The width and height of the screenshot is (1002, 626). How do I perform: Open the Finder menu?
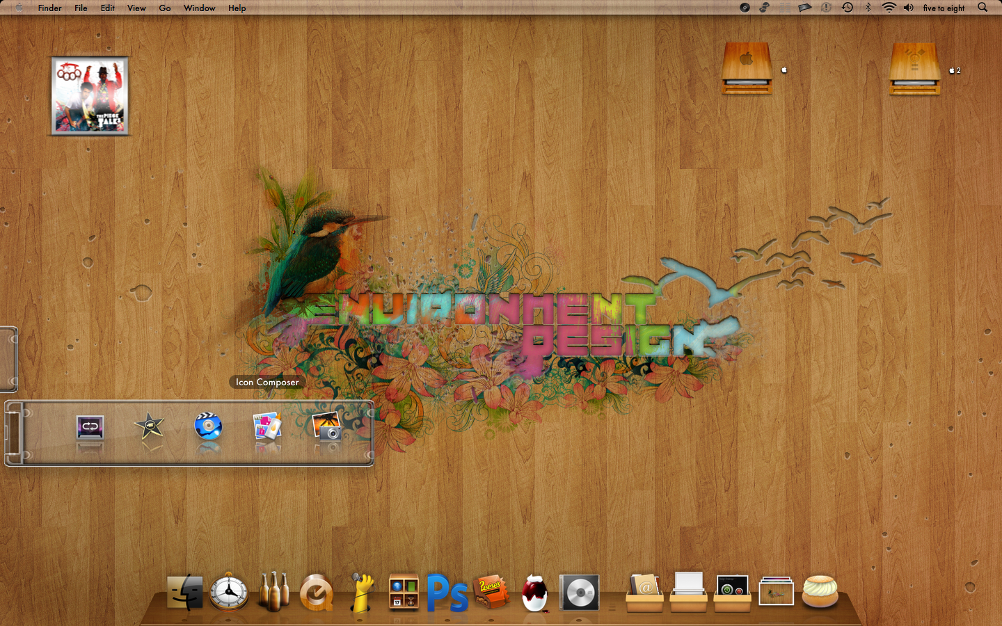point(49,8)
